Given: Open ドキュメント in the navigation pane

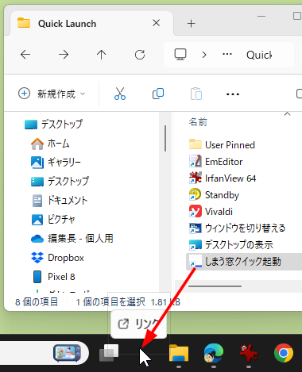Looking at the screenshot, I should point(60,201).
